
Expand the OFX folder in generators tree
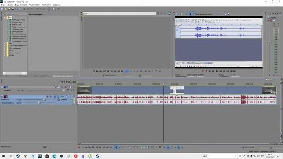(5, 43)
